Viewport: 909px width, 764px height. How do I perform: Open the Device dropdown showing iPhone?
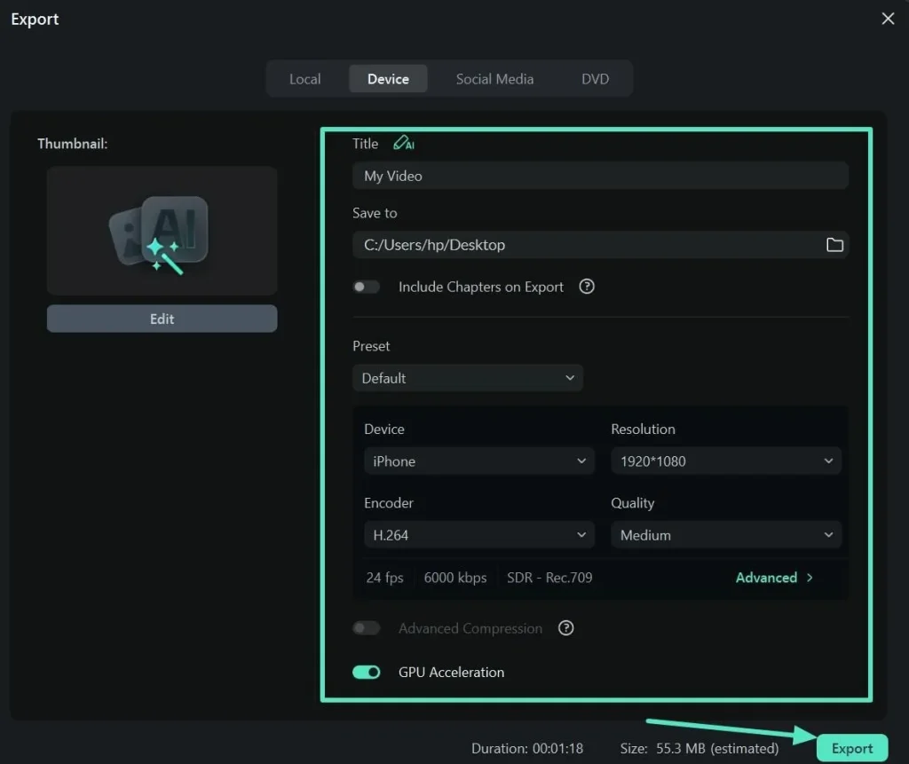tap(478, 461)
